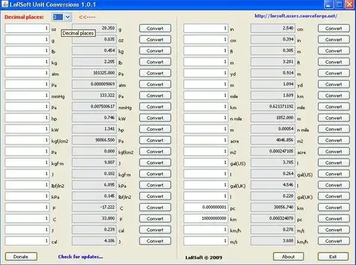Image resolution: width=356 pixels, height=265 pixels.
Task: Convert yd to m
Action: click(x=333, y=73)
